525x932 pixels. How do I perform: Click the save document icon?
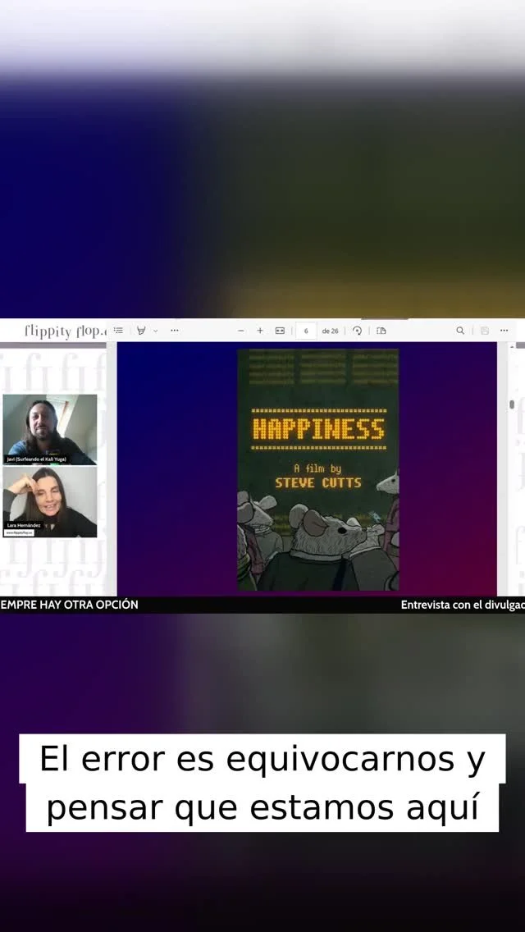point(485,331)
